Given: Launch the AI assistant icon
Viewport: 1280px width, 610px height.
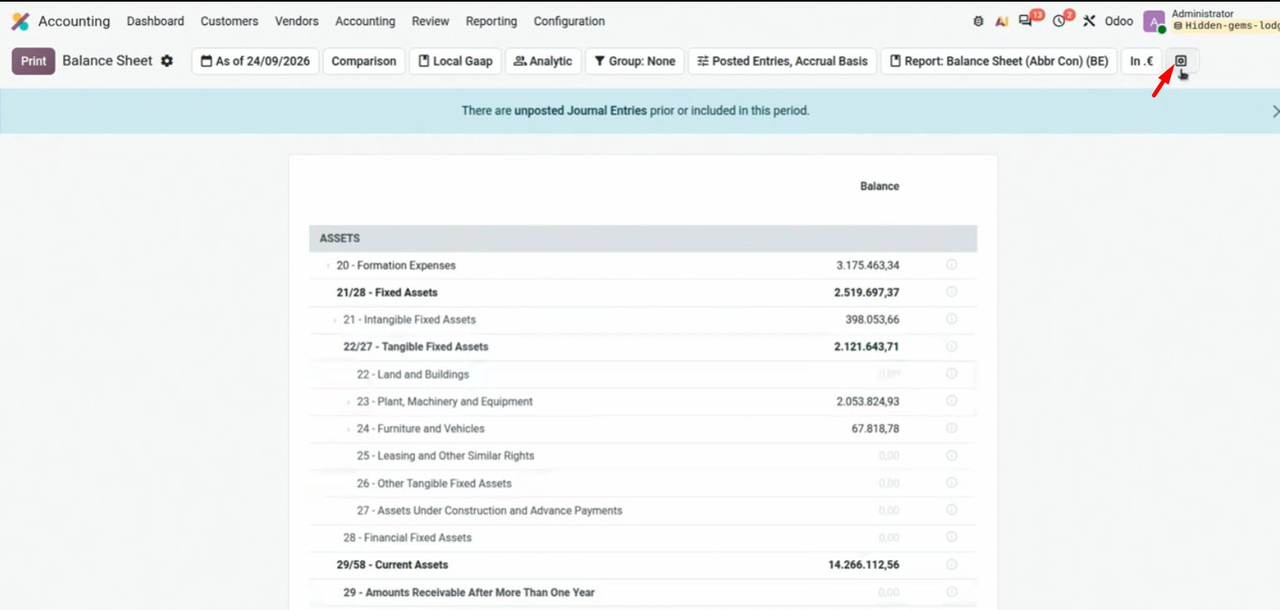Looking at the screenshot, I should 1001,22.
